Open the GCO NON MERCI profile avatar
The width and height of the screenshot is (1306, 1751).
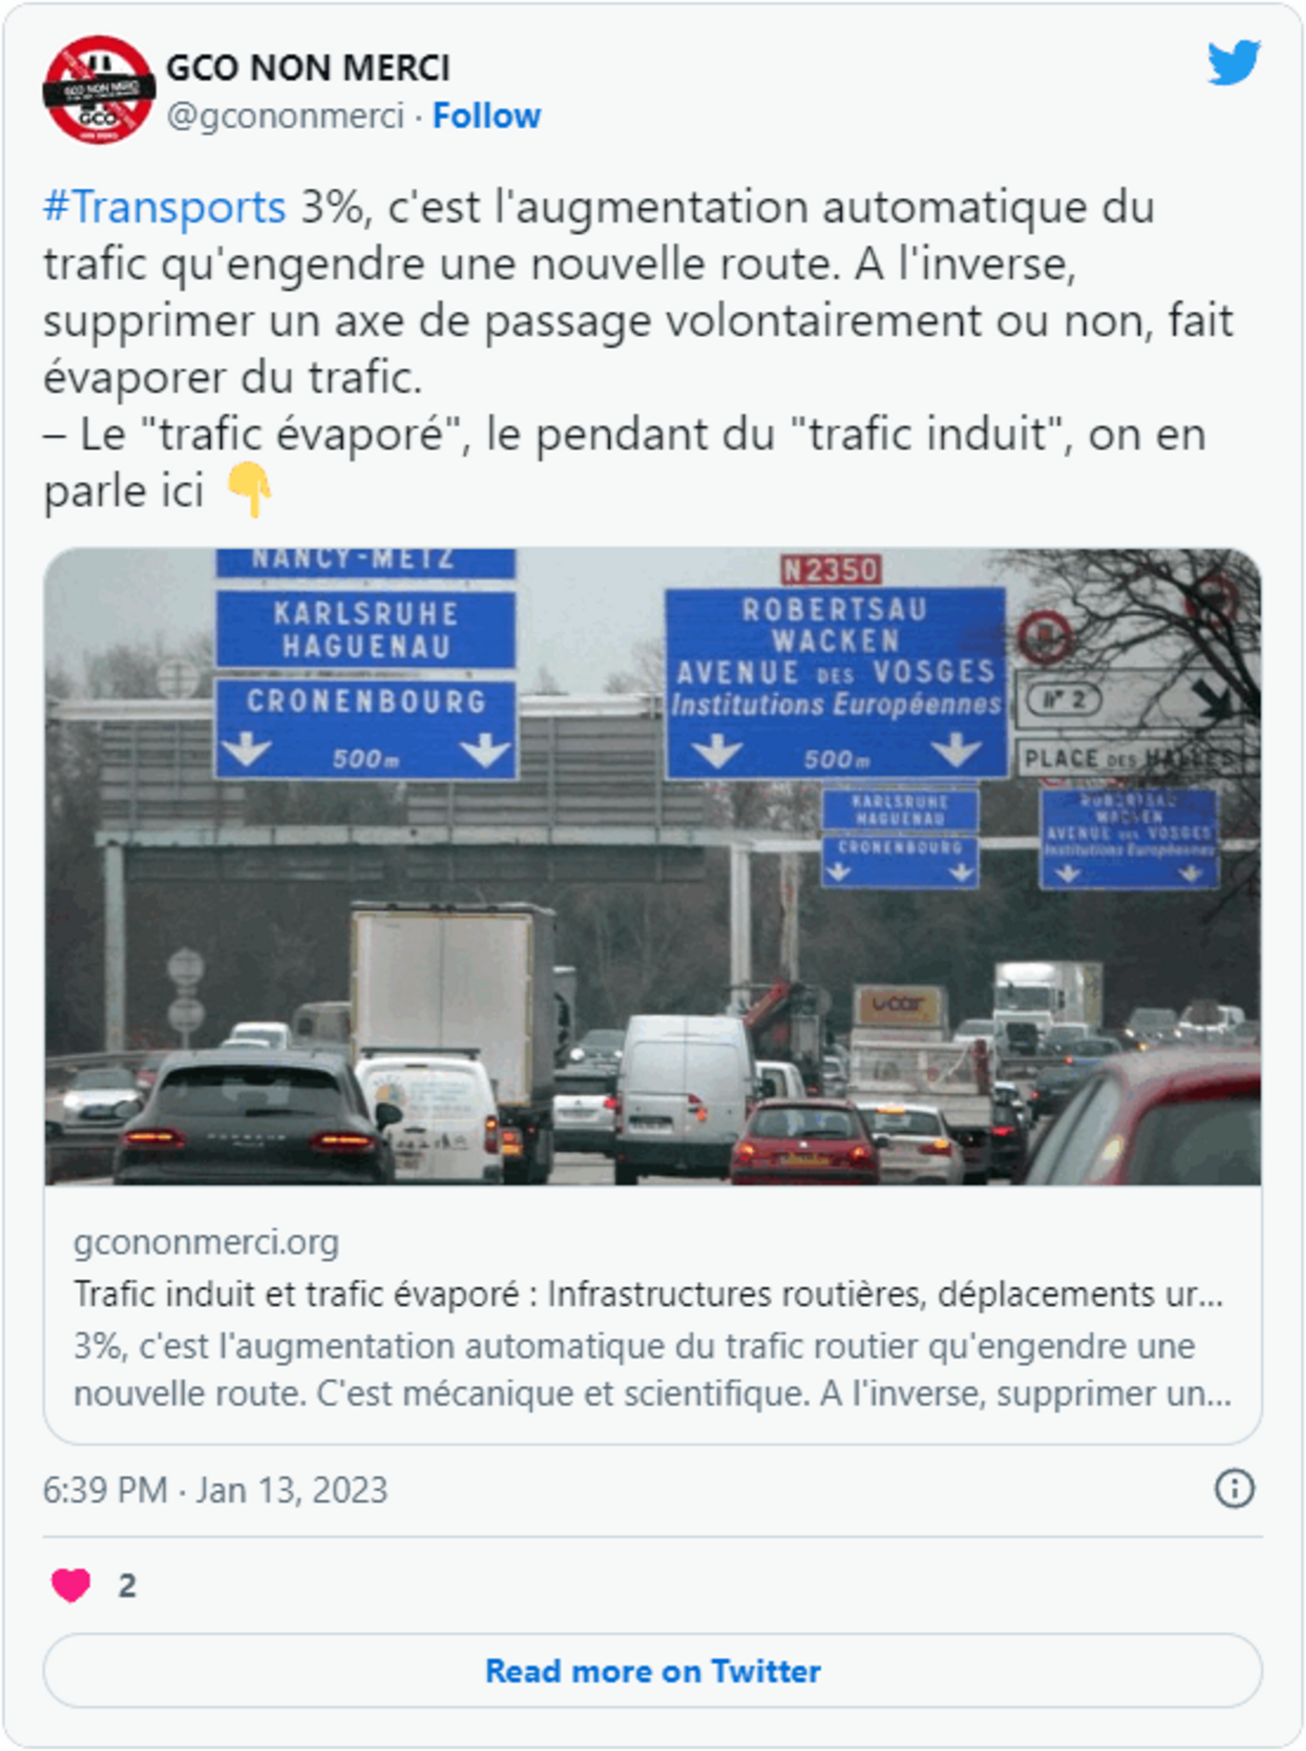click(x=99, y=89)
